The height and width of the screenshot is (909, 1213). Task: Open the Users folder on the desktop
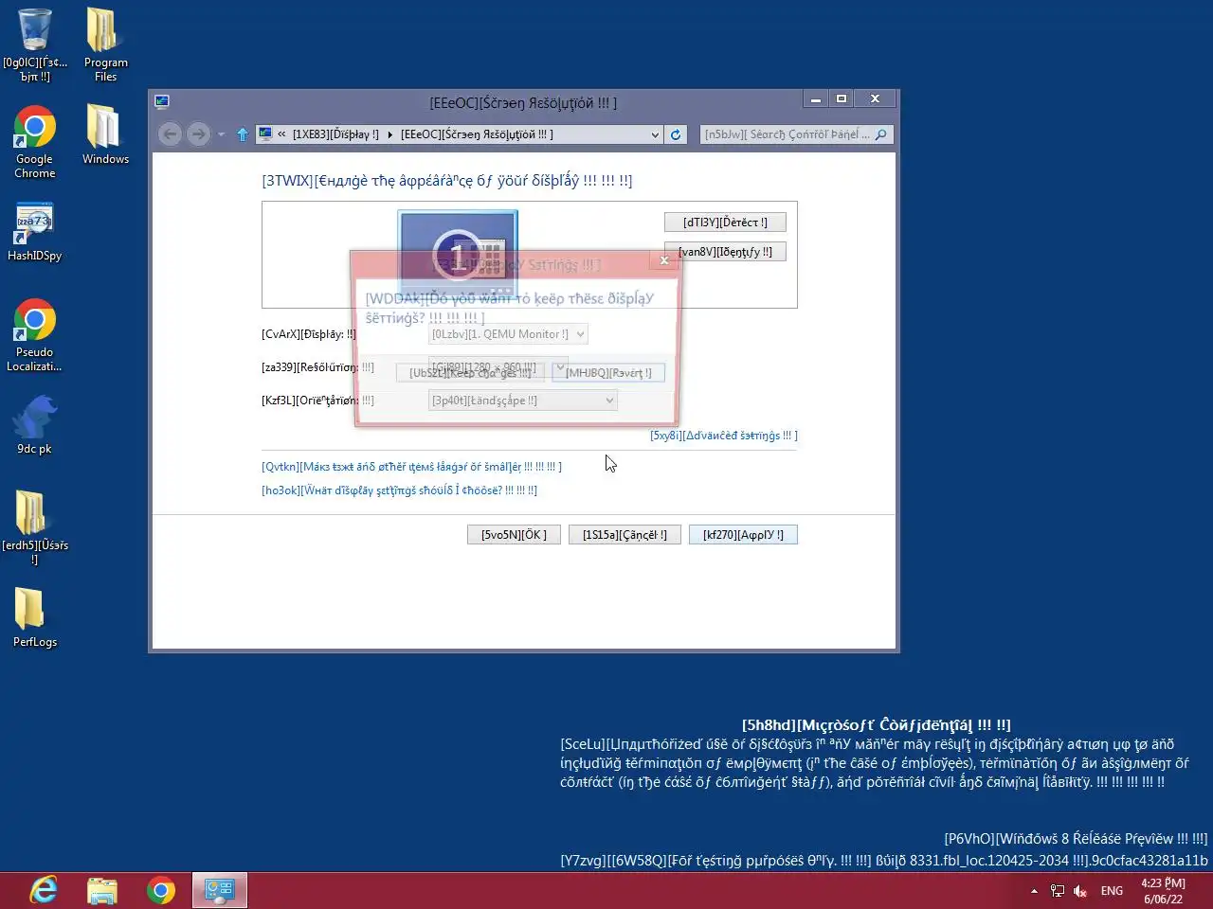(35, 527)
